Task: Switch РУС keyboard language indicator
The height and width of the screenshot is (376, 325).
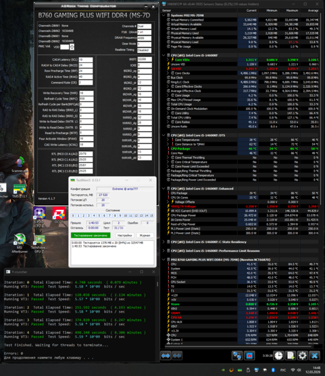Action: [x=283, y=370]
